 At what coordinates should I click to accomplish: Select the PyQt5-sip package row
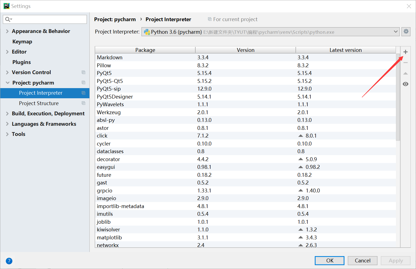pyautogui.click(x=245, y=89)
